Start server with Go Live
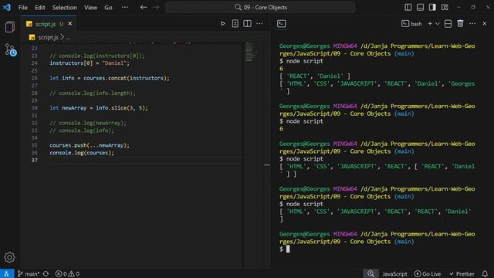 pos(428,274)
